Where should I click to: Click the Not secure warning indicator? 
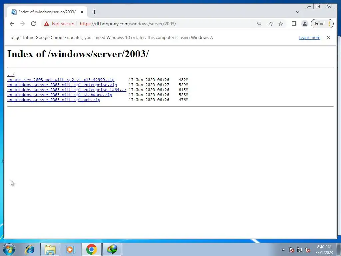pos(59,24)
